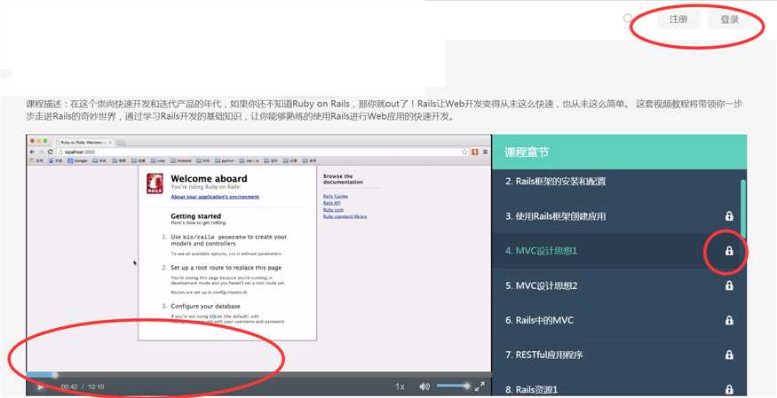The height and width of the screenshot is (398, 777).
Task: Click the 课程章节 panel header
Action: pyautogui.click(x=619, y=152)
